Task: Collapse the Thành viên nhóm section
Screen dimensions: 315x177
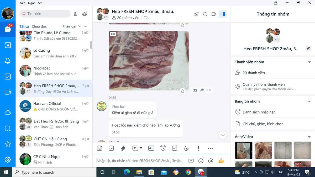Action: [309, 62]
